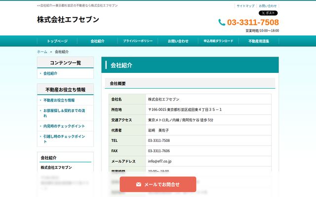Click the 会社紹介 main page heading
Screen dimensions: 316x197
[x=121, y=65]
